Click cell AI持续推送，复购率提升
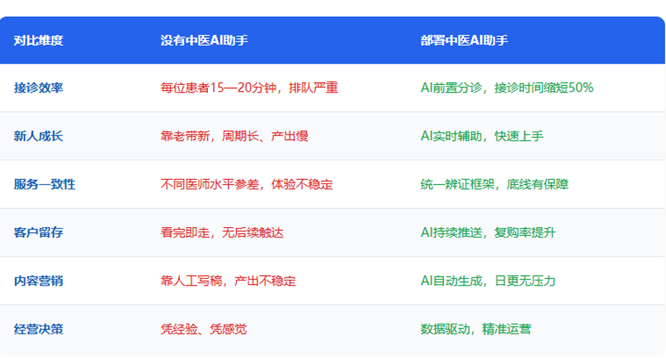This screenshot has width=666, height=364. click(x=488, y=232)
